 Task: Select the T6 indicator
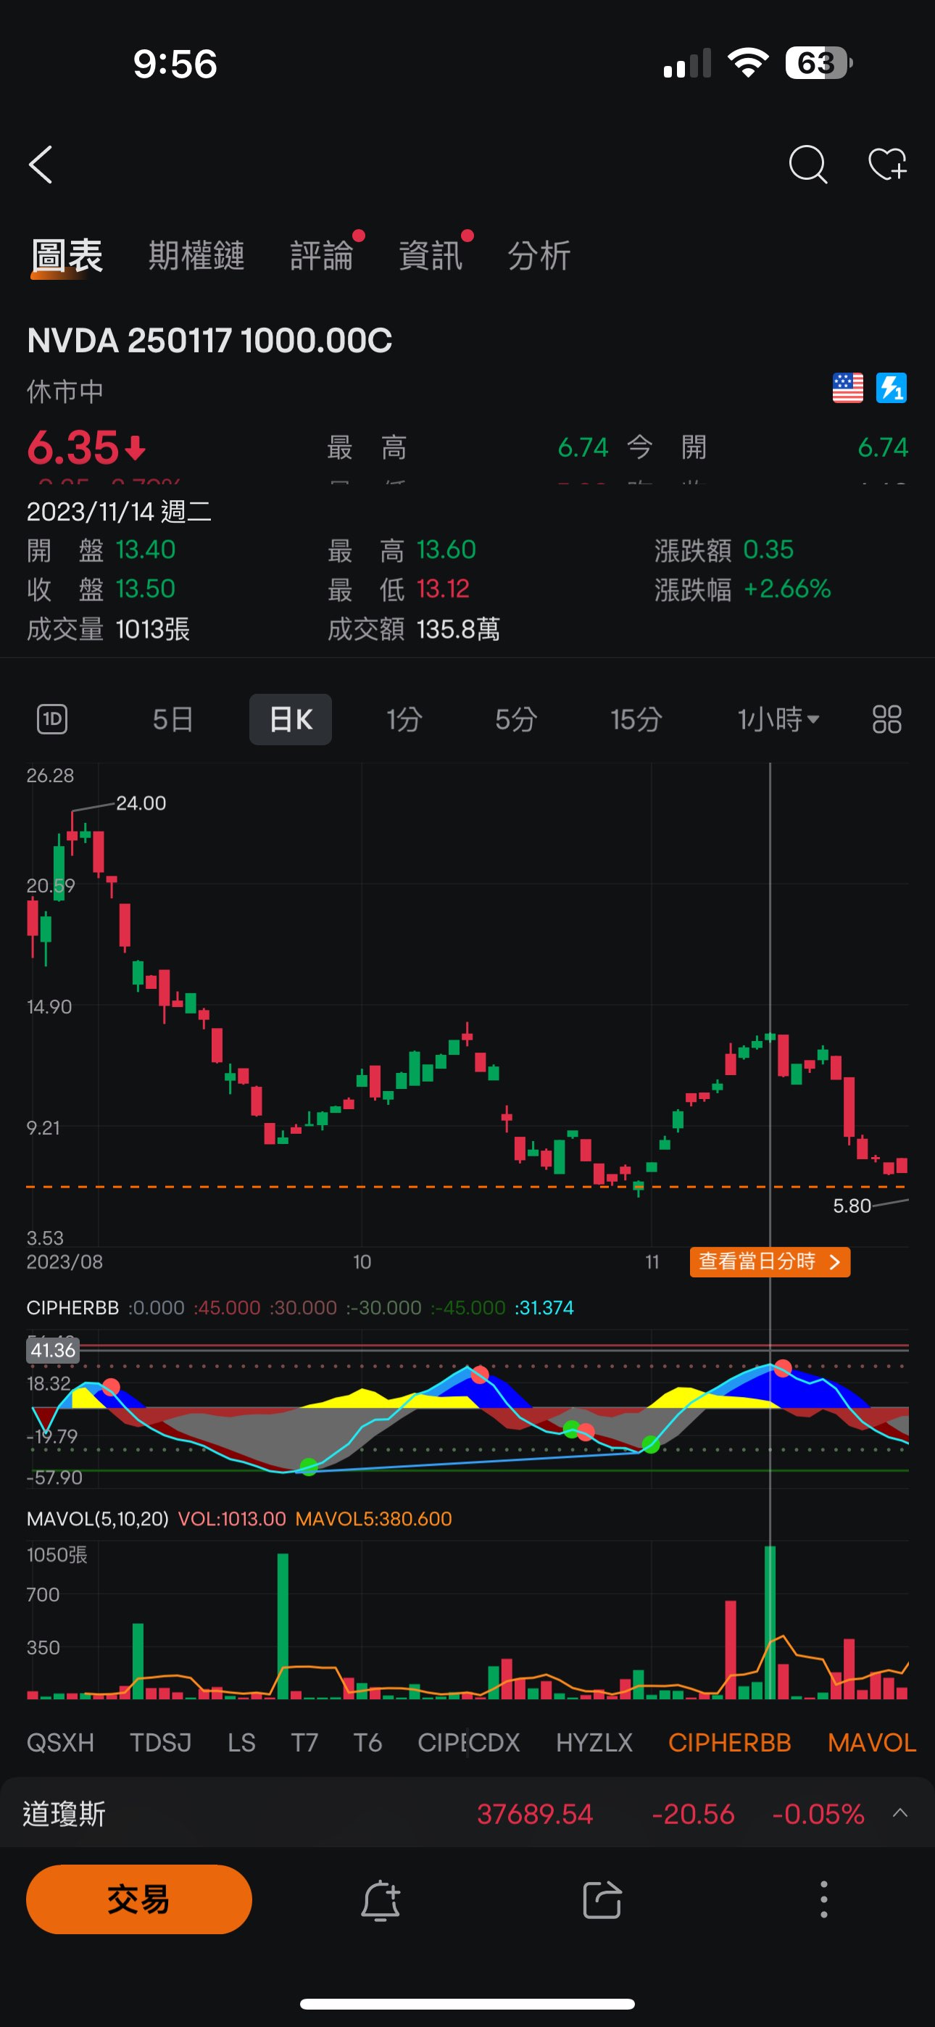pos(367,1743)
